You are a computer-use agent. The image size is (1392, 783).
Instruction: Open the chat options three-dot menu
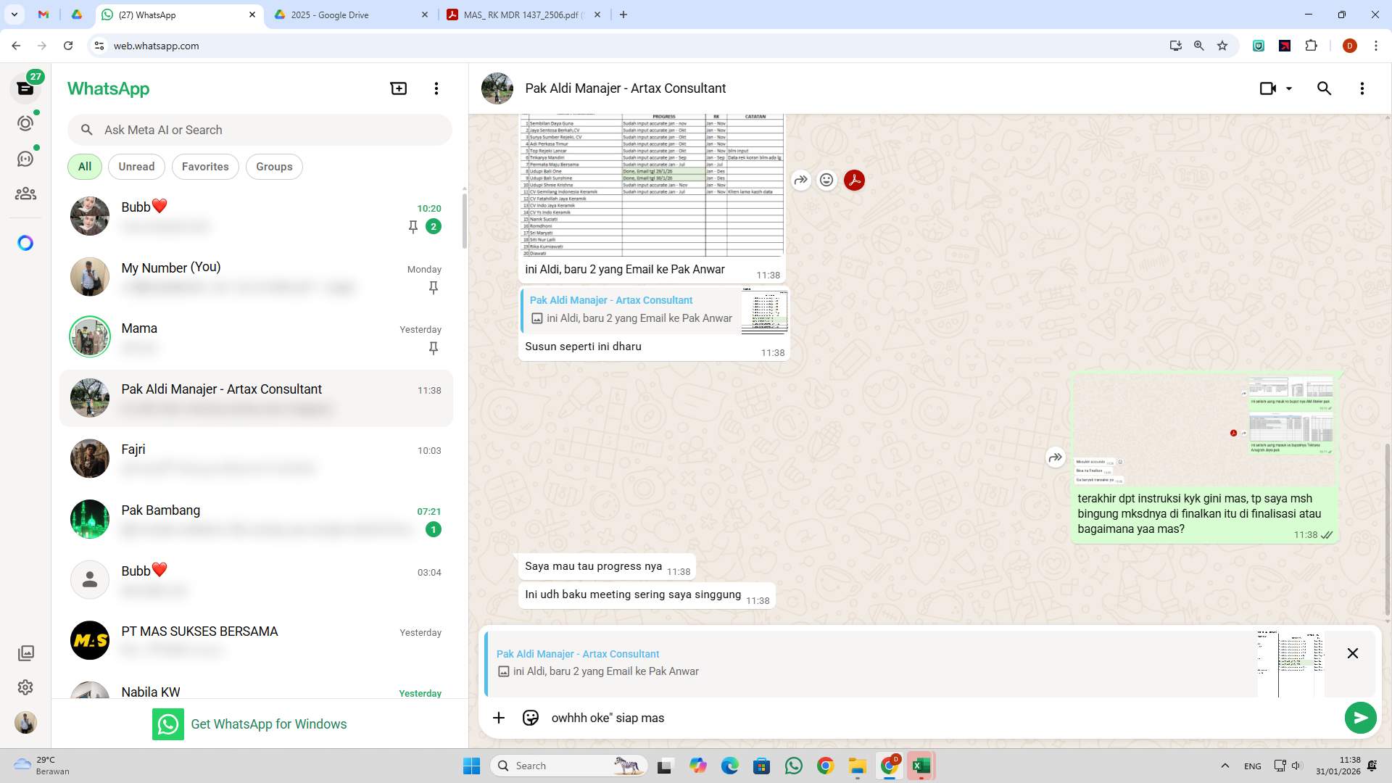tap(1362, 88)
